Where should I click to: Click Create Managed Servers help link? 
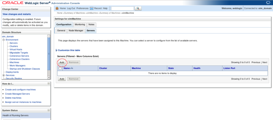click(17, 94)
